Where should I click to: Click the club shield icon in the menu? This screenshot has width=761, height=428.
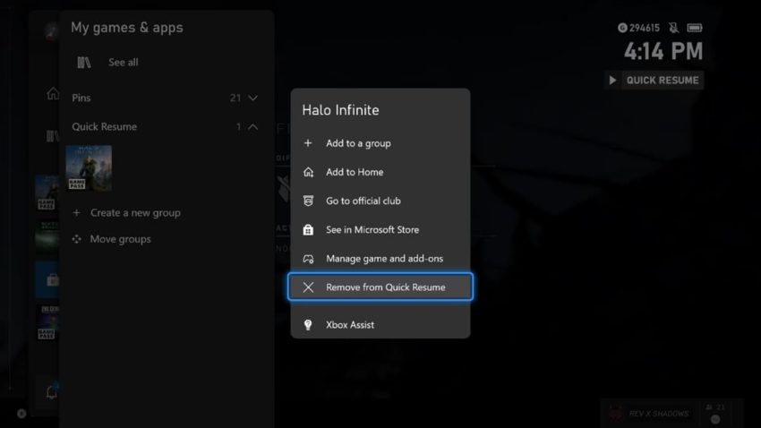pyautogui.click(x=308, y=201)
